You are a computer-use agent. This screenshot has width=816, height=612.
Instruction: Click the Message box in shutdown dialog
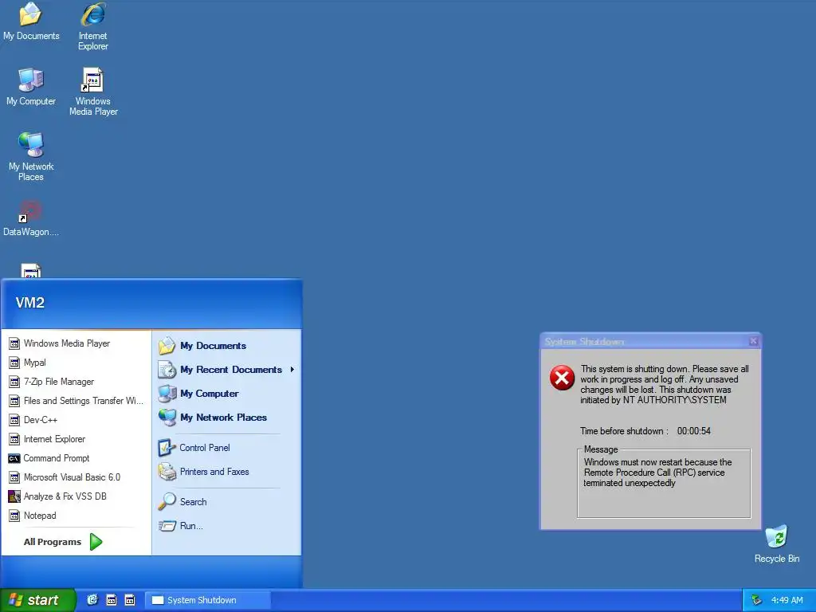point(664,484)
